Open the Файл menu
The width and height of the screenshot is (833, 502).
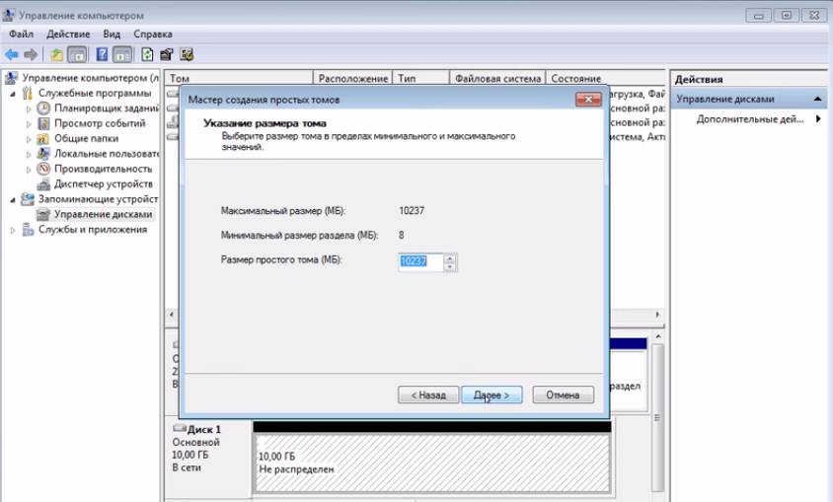click(x=22, y=34)
